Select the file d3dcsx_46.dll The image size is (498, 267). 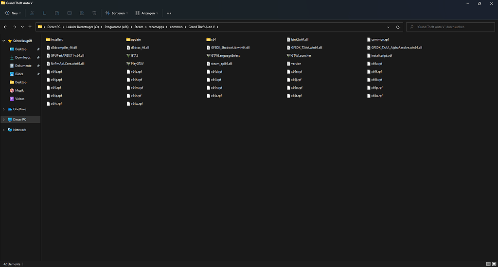[x=138, y=48]
